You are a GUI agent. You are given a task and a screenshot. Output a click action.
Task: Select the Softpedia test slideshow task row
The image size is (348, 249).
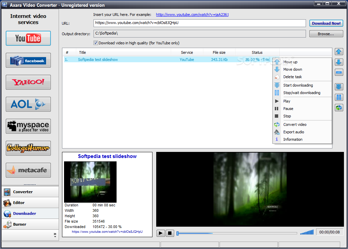click(168, 60)
